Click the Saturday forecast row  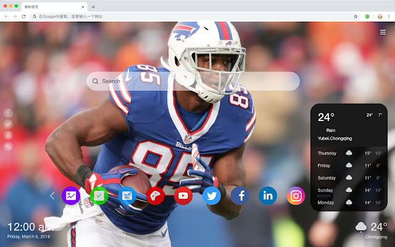[349, 178]
